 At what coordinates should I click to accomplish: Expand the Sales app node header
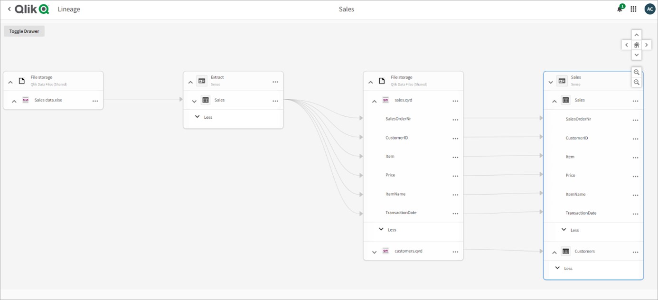(x=551, y=82)
